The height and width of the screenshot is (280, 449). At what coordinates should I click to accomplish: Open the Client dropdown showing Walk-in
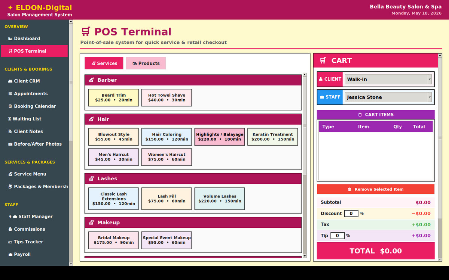click(x=388, y=79)
